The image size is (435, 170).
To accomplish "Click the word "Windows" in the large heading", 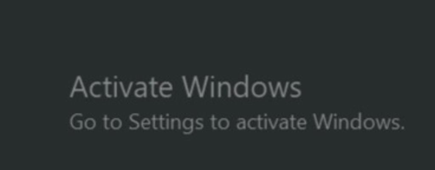I will click(242, 87).
